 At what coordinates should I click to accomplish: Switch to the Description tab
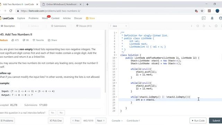coord(8,26)
